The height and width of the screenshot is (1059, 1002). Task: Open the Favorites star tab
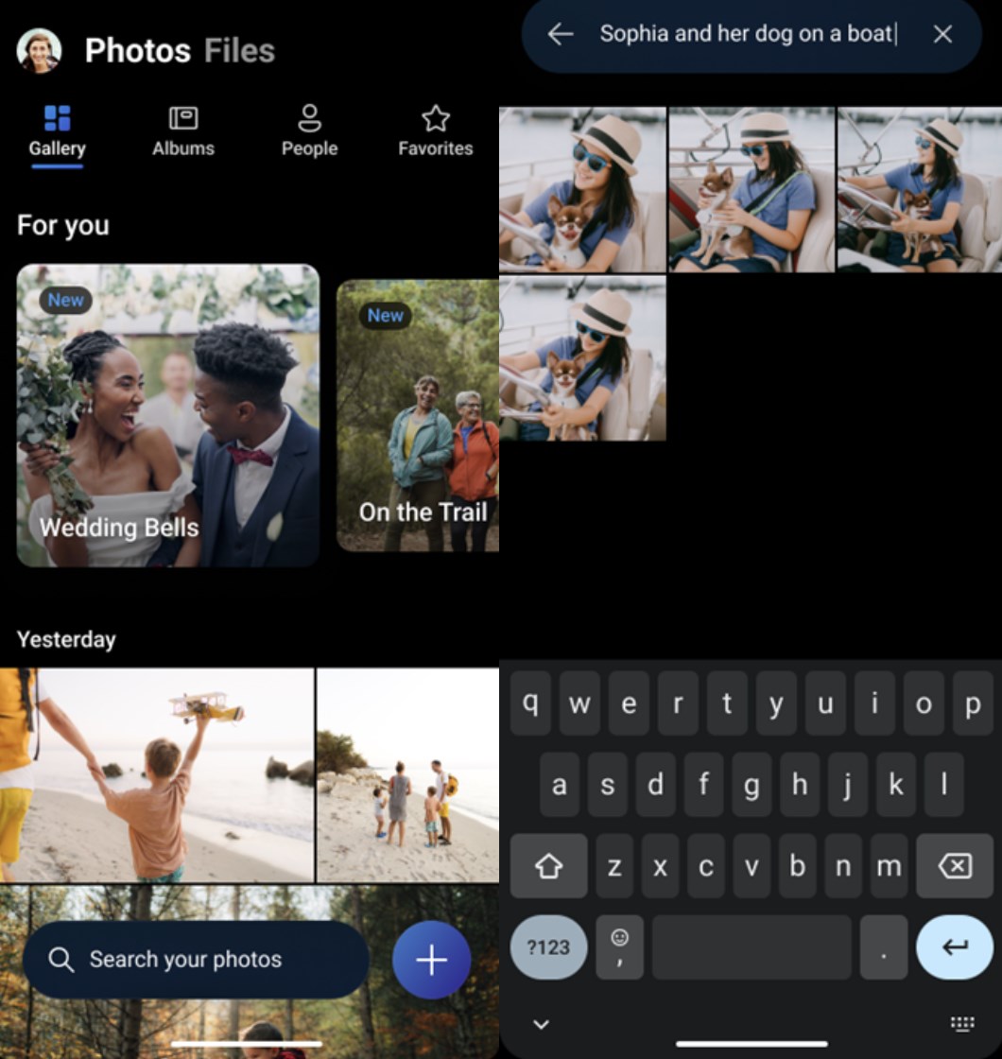(435, 131)
